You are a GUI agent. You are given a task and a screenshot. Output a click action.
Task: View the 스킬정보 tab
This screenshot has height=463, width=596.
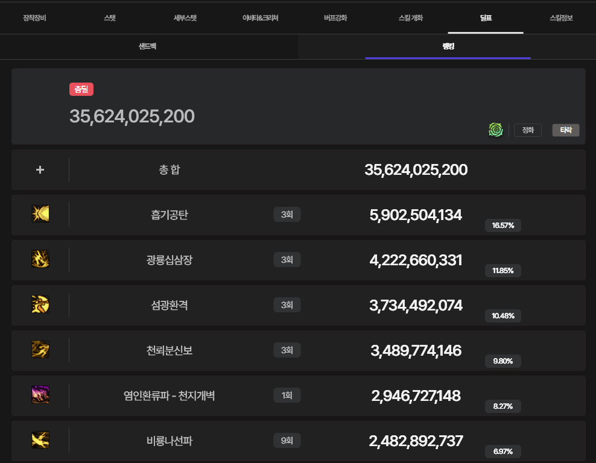pos(561,17)
